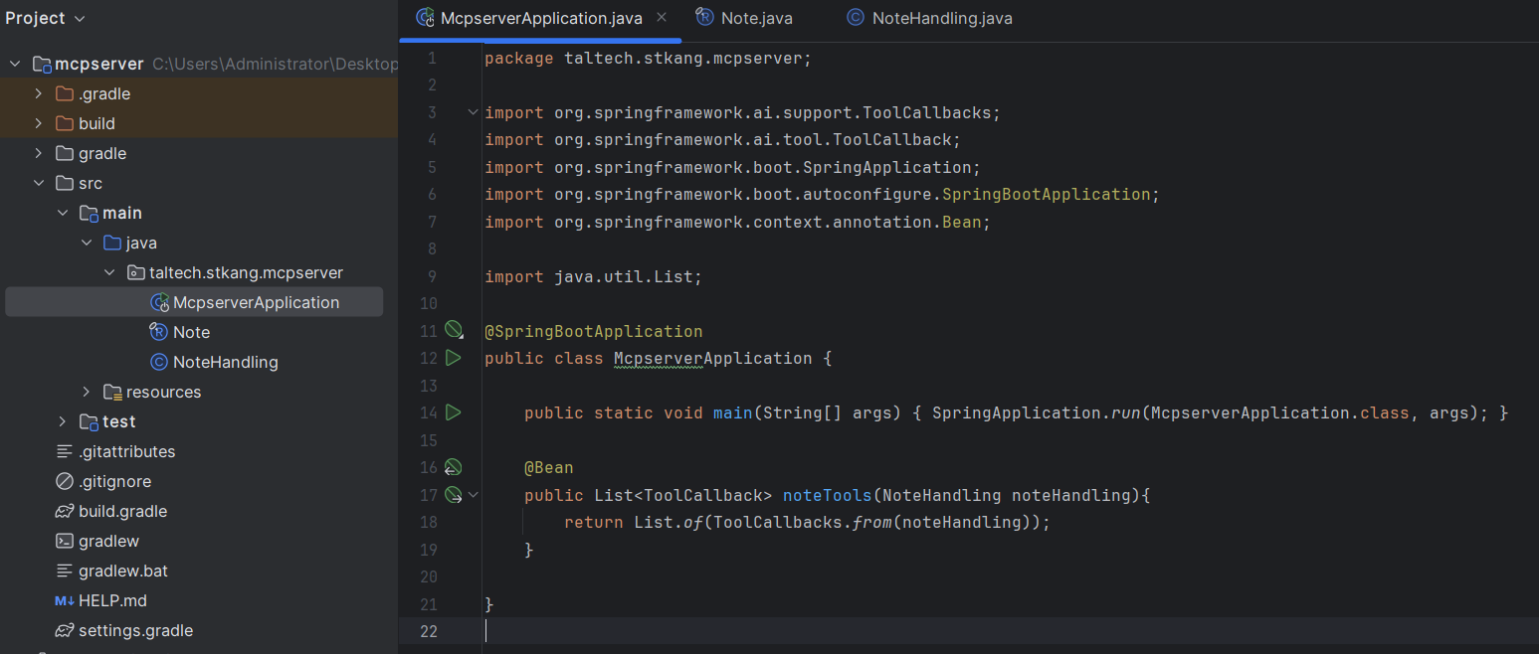Expand the build folder chevron
The height and width of the screenshot is (654, 1539).
pyautogui.click(x=38, y=123)
